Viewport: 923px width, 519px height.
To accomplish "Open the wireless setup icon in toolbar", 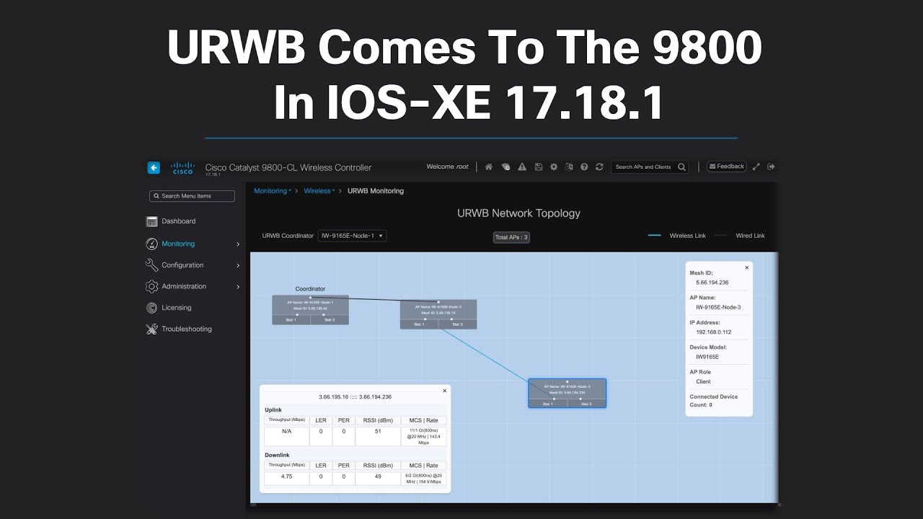I will pyautogui.click(x=505, y=167).
